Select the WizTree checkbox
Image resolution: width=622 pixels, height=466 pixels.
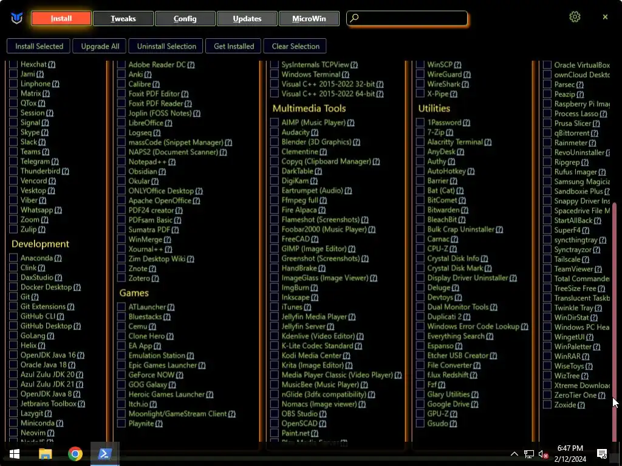pyautogui.click(x=547, y=376)
